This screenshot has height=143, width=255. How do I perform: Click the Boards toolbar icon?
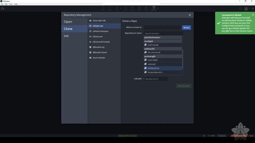[154, 8]
